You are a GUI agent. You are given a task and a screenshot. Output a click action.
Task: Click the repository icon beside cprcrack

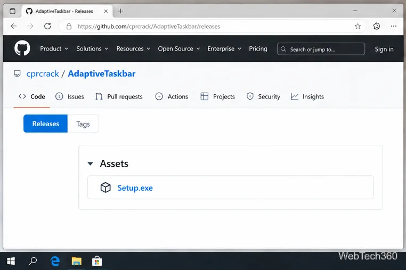(17, 73)
